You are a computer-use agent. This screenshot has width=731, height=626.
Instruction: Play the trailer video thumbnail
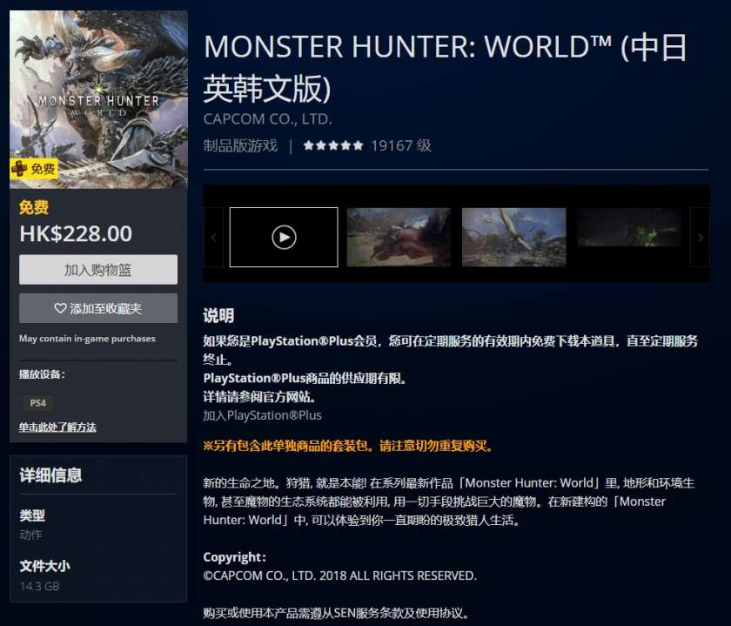pyautogui.click(x=284, y=237)
